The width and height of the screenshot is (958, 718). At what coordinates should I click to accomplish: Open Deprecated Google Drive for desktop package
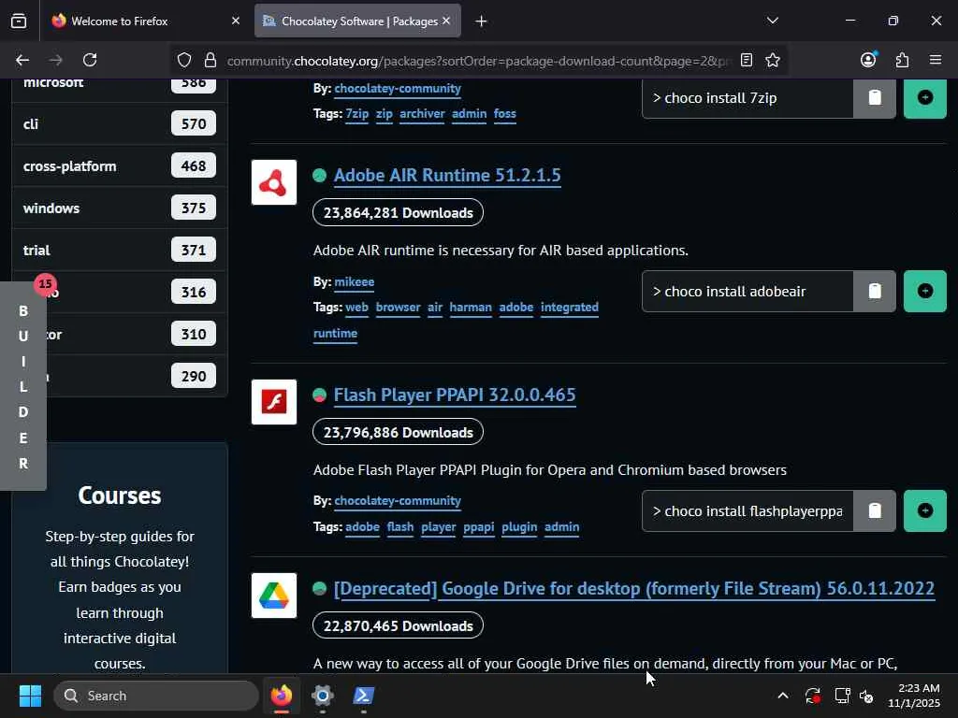point(634,589)
